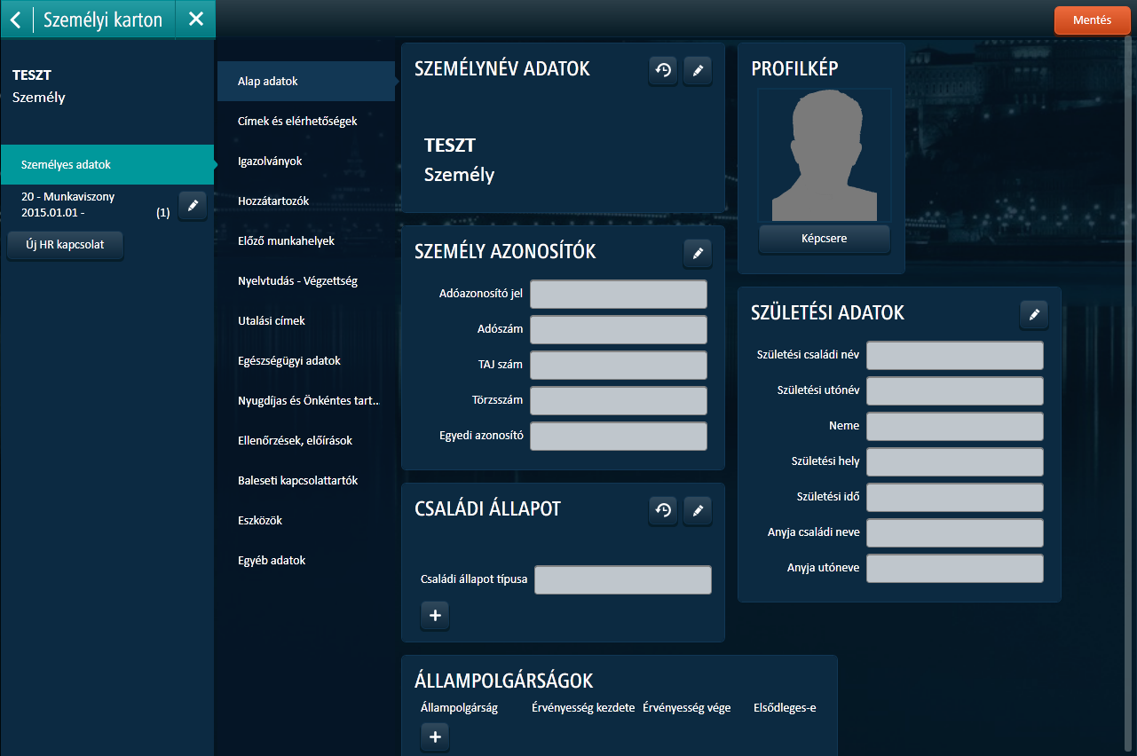Add a new Állampolgárság row
This screenshot has width=1137, height=756.
point(435,736)
